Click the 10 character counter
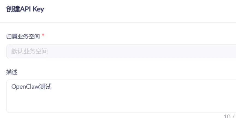Screen dimensions: 236x118 coord(227,116)
